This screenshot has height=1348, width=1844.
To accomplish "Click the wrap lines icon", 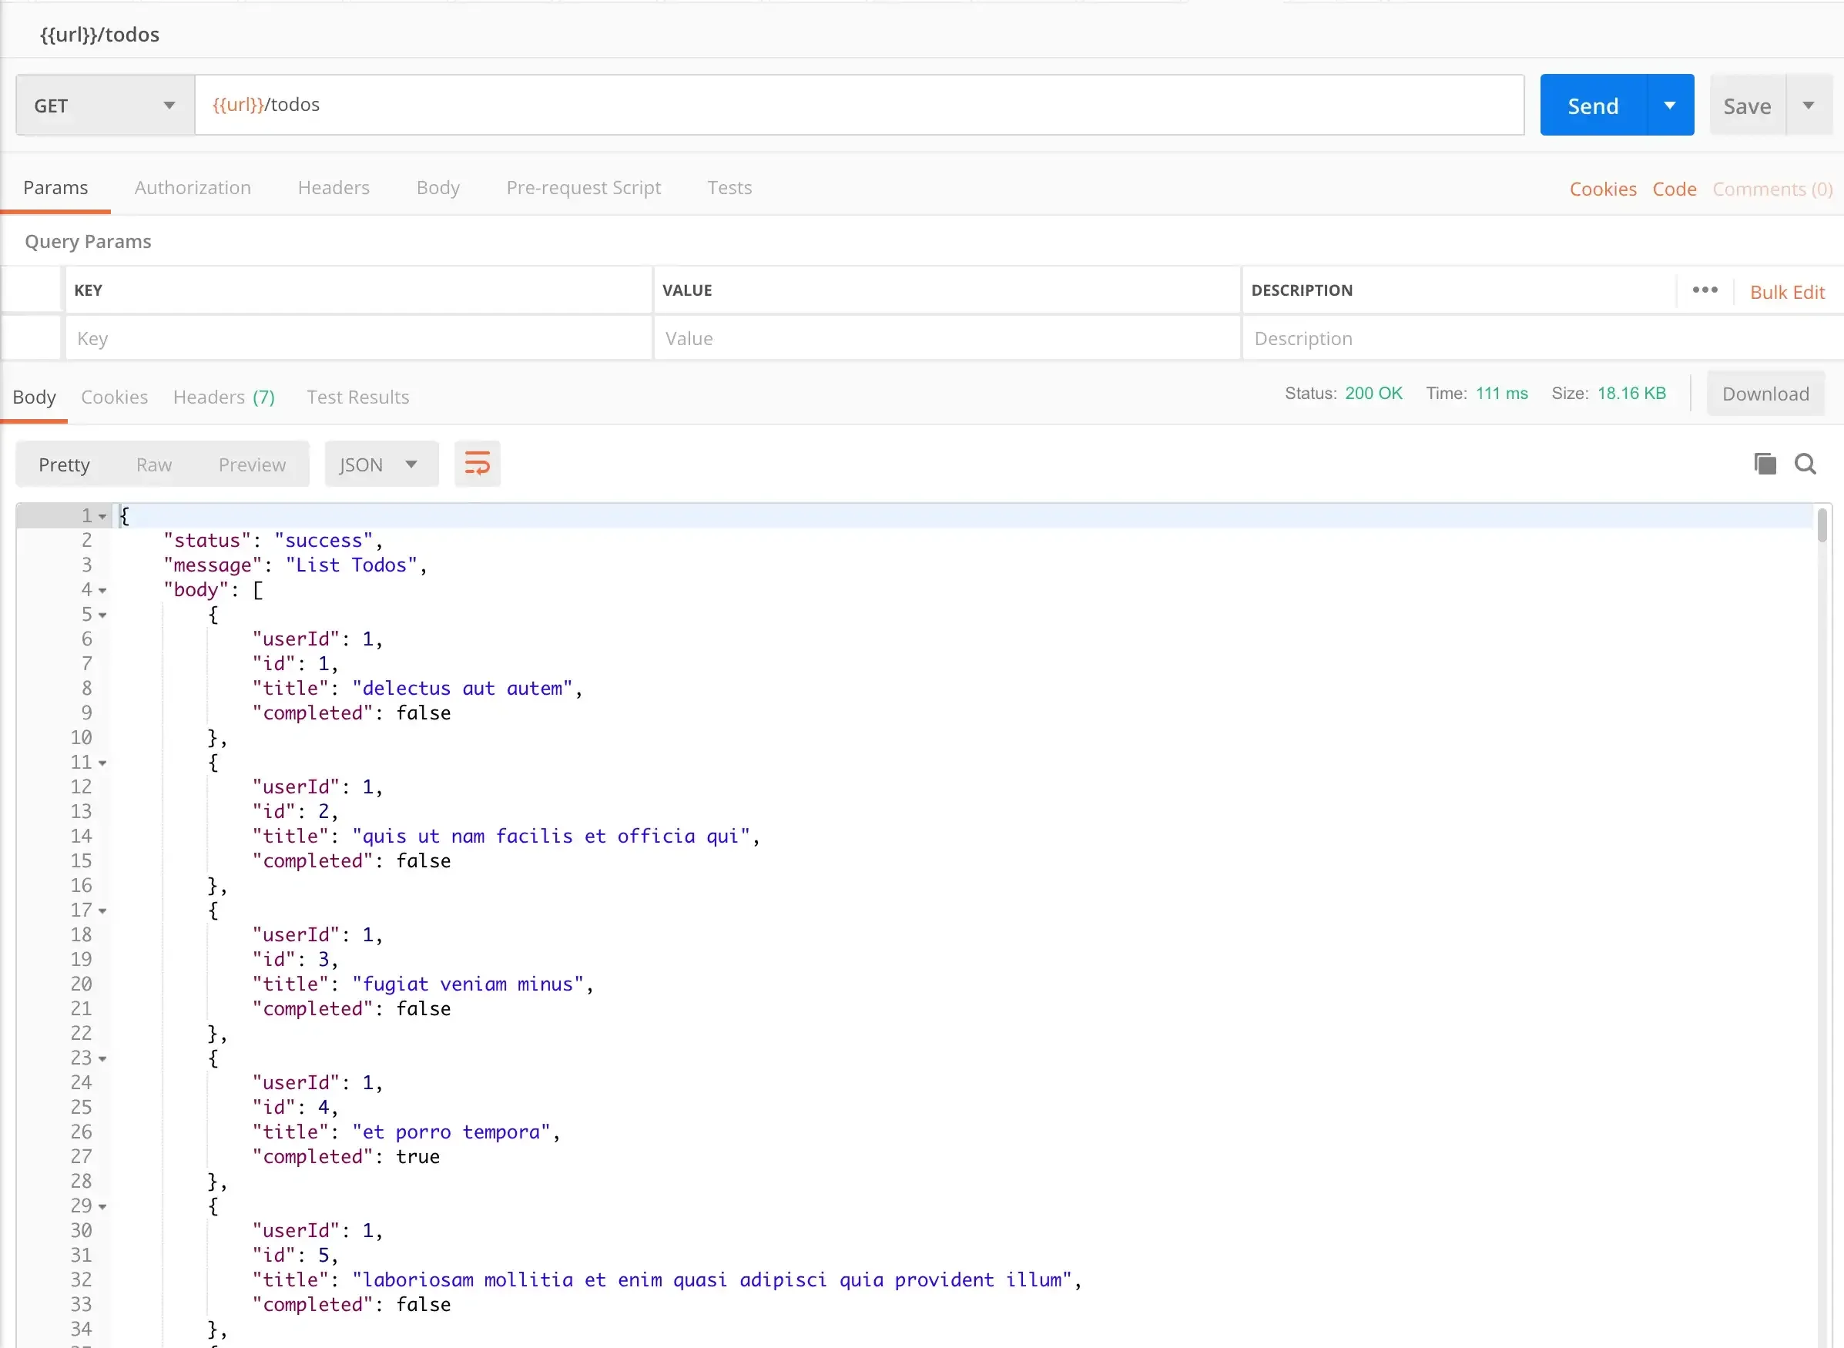I will pyautogui.click(x=478, y=464).
